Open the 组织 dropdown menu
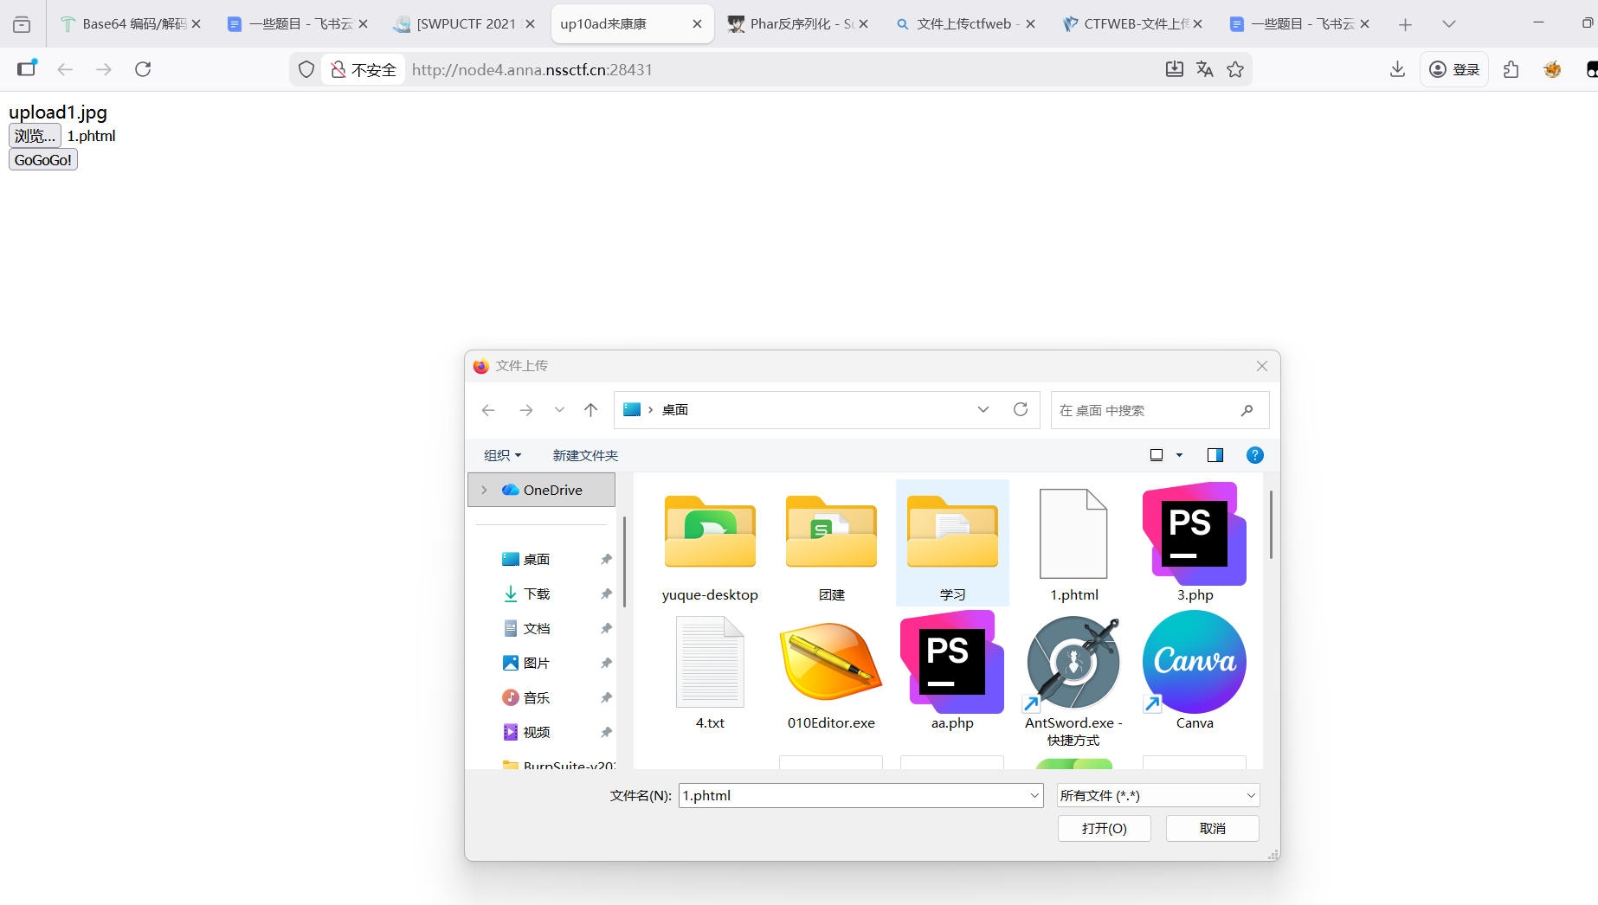The width and height of the screenshot is (1598, 905). click(x=502, y=455)
